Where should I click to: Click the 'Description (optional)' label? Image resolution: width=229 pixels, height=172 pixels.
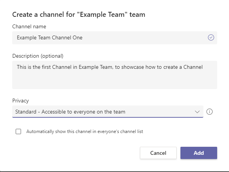(x=38, y=56)
